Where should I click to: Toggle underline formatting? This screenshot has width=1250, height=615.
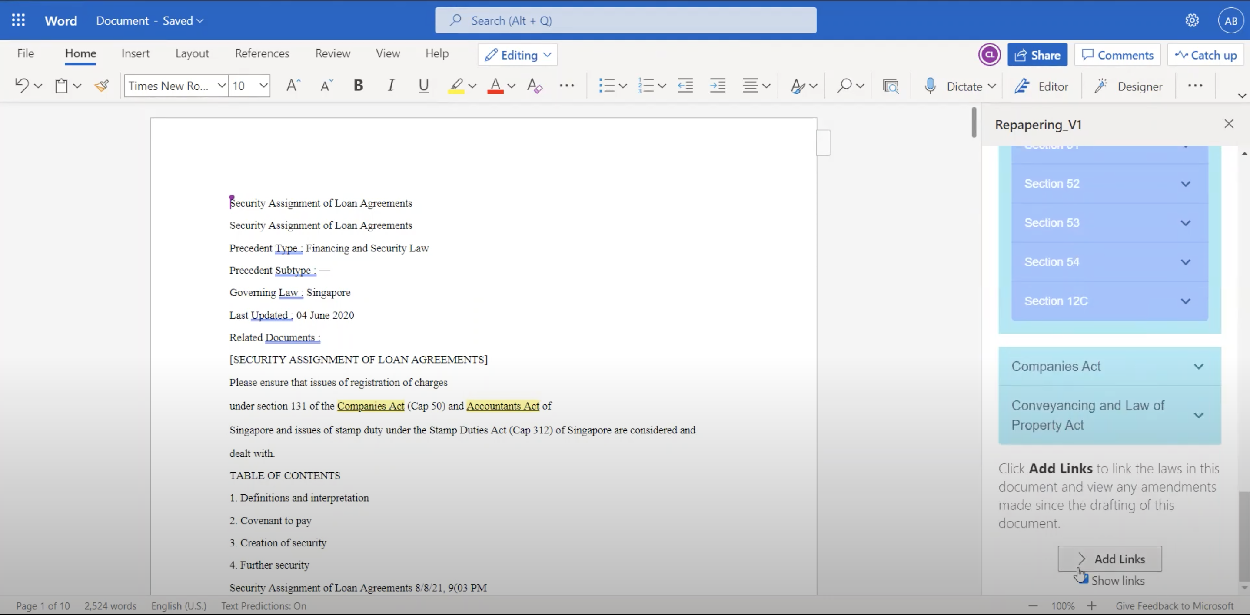coord(423,86)
